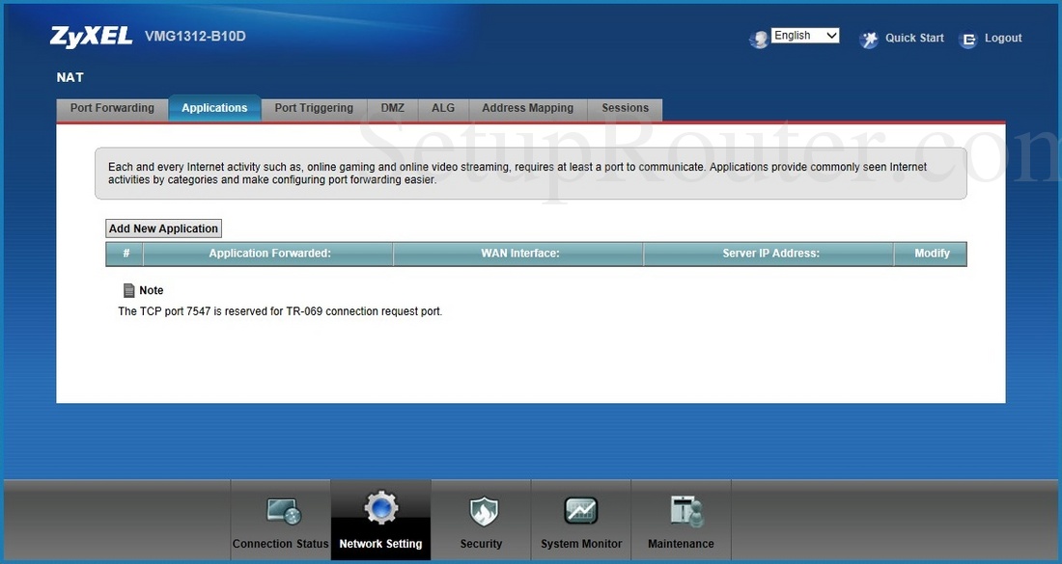Click the note icon above TR-069 text

click(128, 289)
